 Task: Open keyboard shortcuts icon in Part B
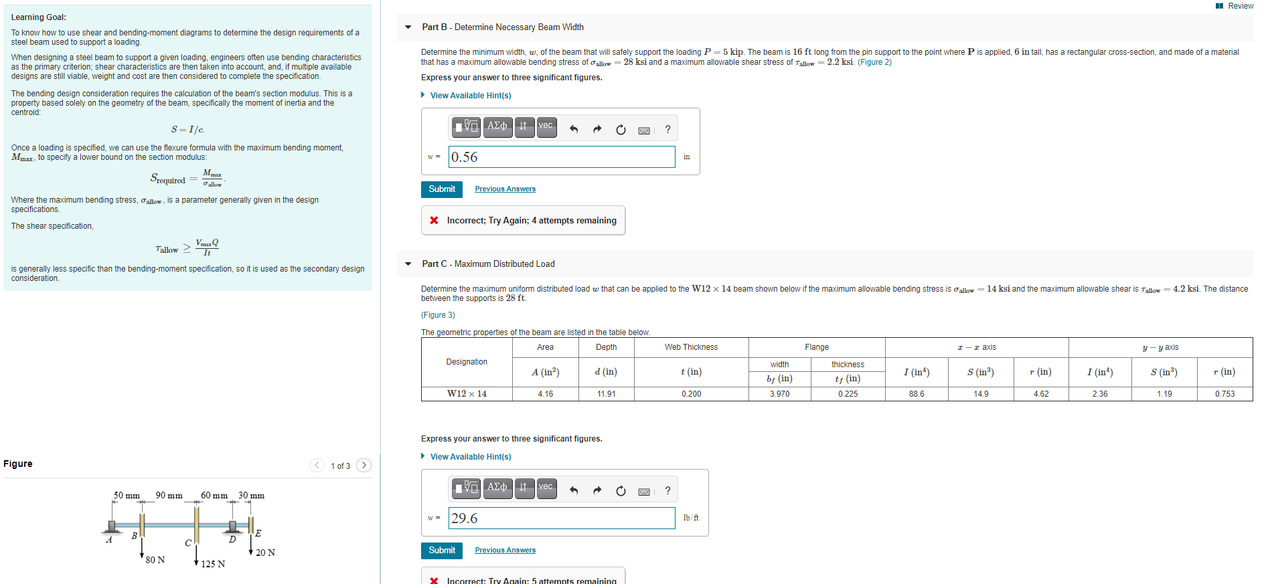[x=644, y=130]
